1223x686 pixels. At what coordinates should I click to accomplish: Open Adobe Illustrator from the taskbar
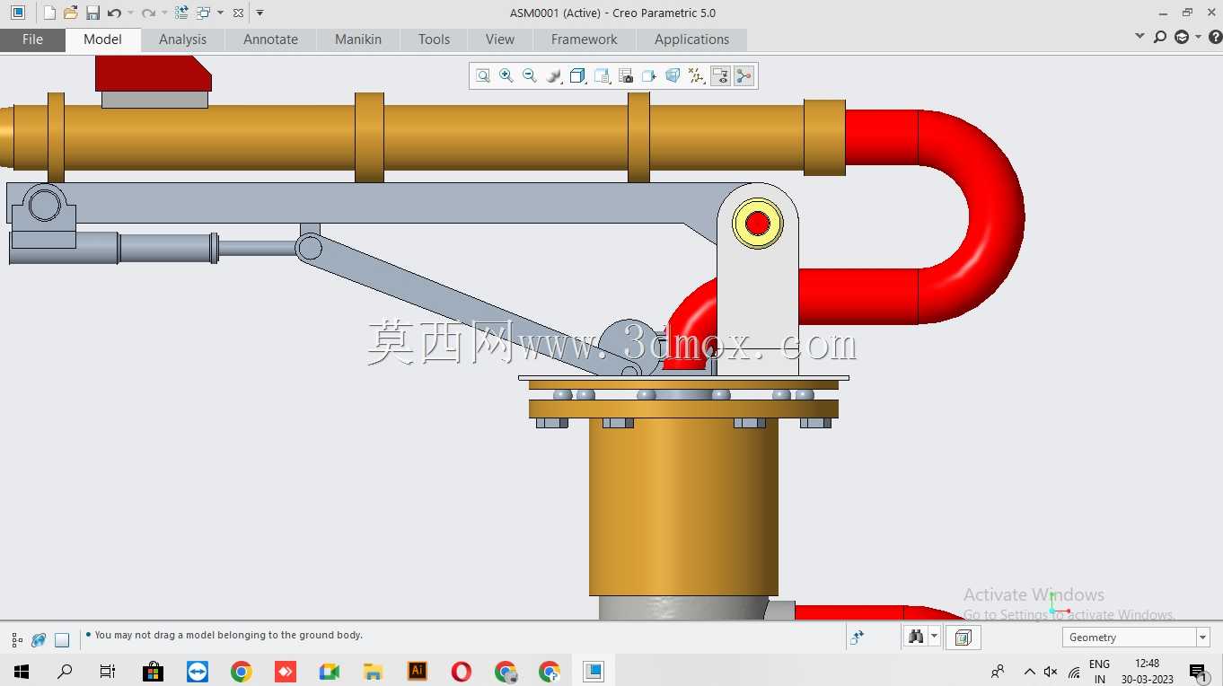tap(418, 671)
